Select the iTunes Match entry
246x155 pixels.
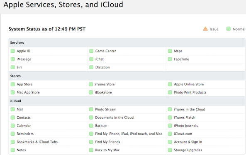coord(185,117)
